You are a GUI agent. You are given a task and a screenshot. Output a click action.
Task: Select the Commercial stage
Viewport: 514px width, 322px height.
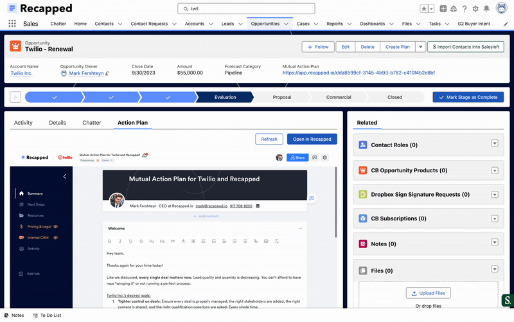[339, 97]
